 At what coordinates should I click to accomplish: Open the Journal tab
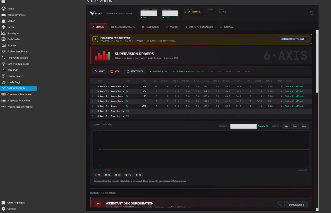click(226, 27)
